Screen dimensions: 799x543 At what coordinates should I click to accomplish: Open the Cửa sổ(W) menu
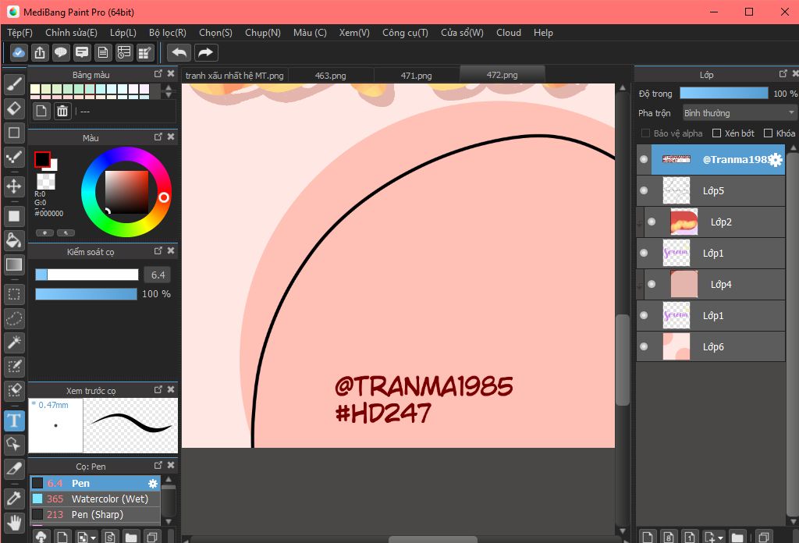coord(462,33)
